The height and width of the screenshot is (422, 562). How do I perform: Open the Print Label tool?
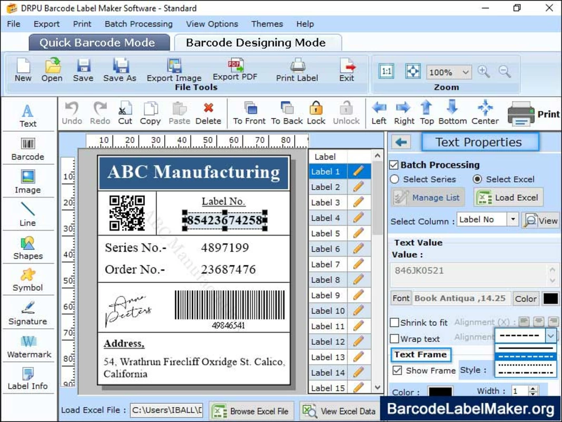[296, 69]
